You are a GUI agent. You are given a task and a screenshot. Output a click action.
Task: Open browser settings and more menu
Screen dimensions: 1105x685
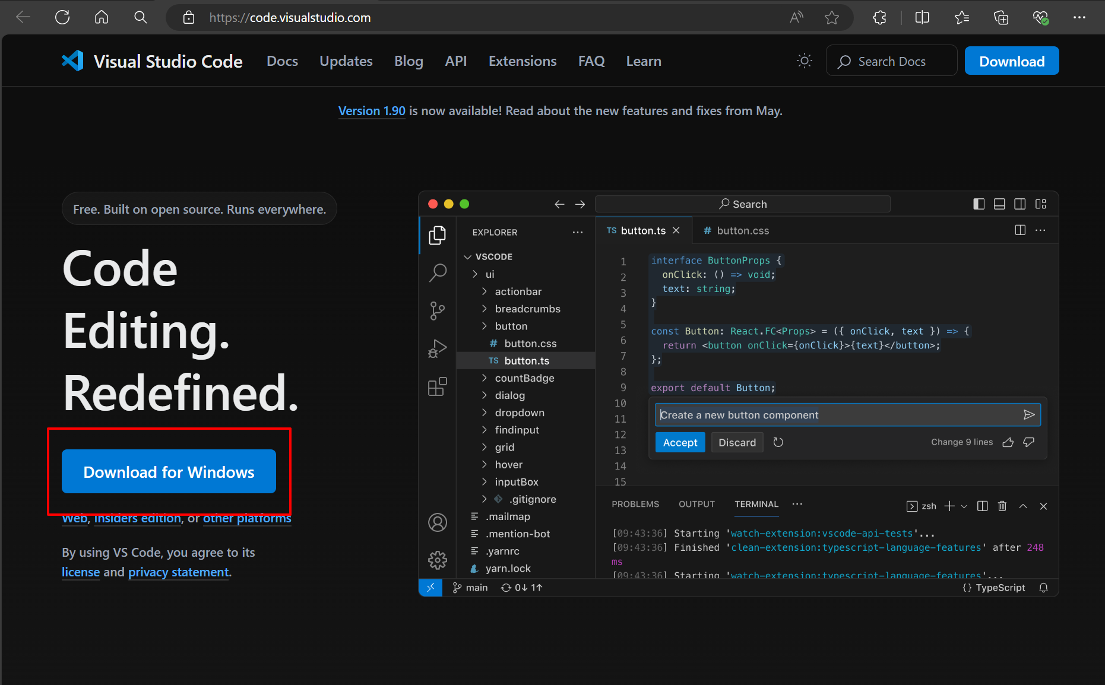pos(1079,18)
